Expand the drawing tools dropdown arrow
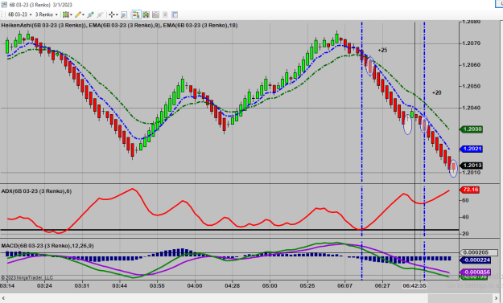This screenshot has width=503, height=303. coord(84,14)
